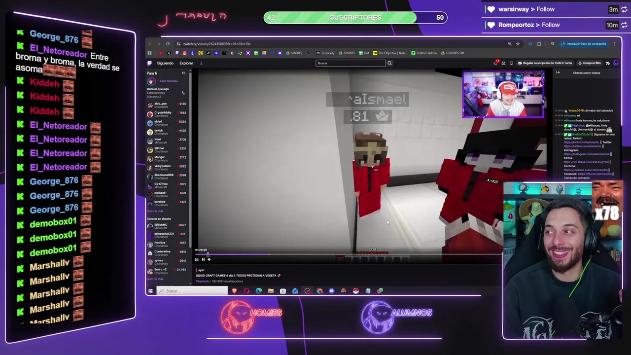Open Brave browser from taskbar
The height and width of the screenshot is (355, 631).
[235, 291]
